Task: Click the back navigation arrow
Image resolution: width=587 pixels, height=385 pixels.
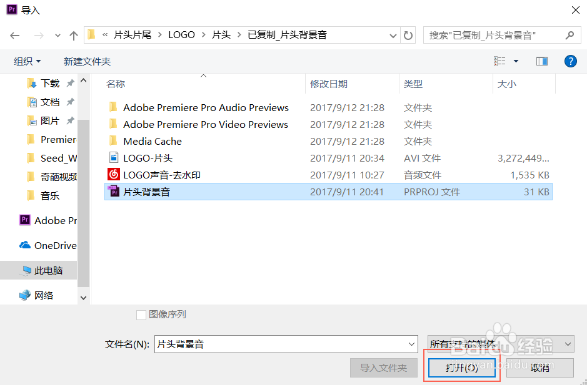Action: [x=15, y=36]
